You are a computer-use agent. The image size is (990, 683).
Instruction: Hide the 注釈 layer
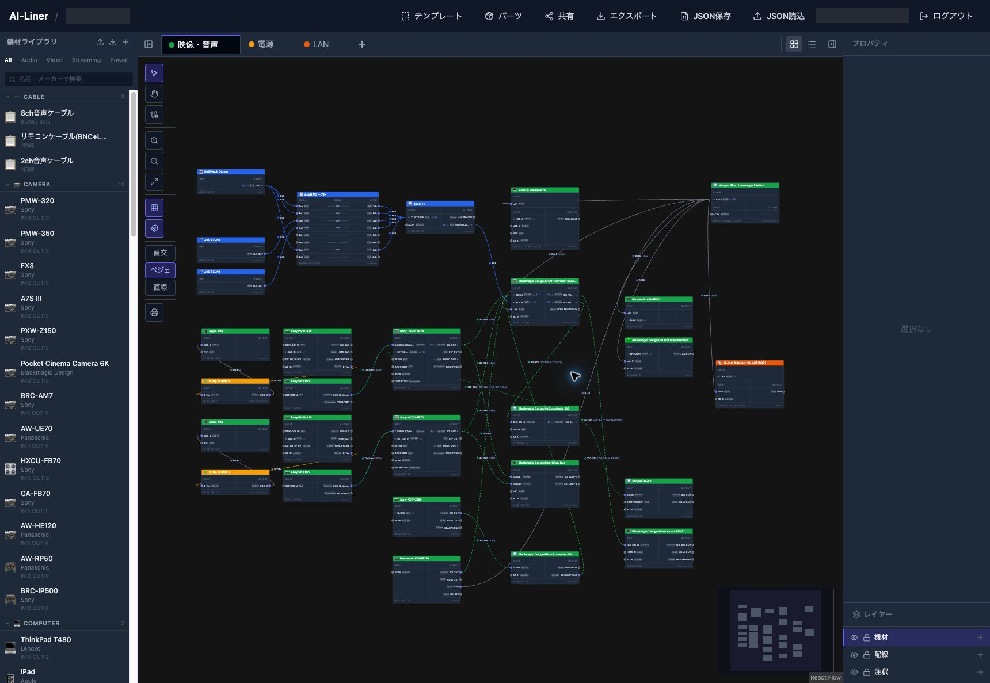point(854,672)
